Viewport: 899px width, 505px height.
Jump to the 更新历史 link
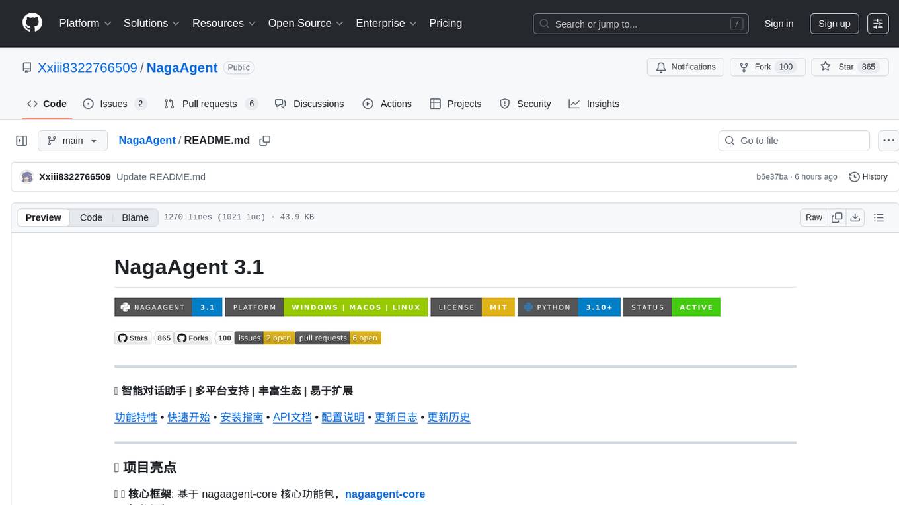pos(449,417)
